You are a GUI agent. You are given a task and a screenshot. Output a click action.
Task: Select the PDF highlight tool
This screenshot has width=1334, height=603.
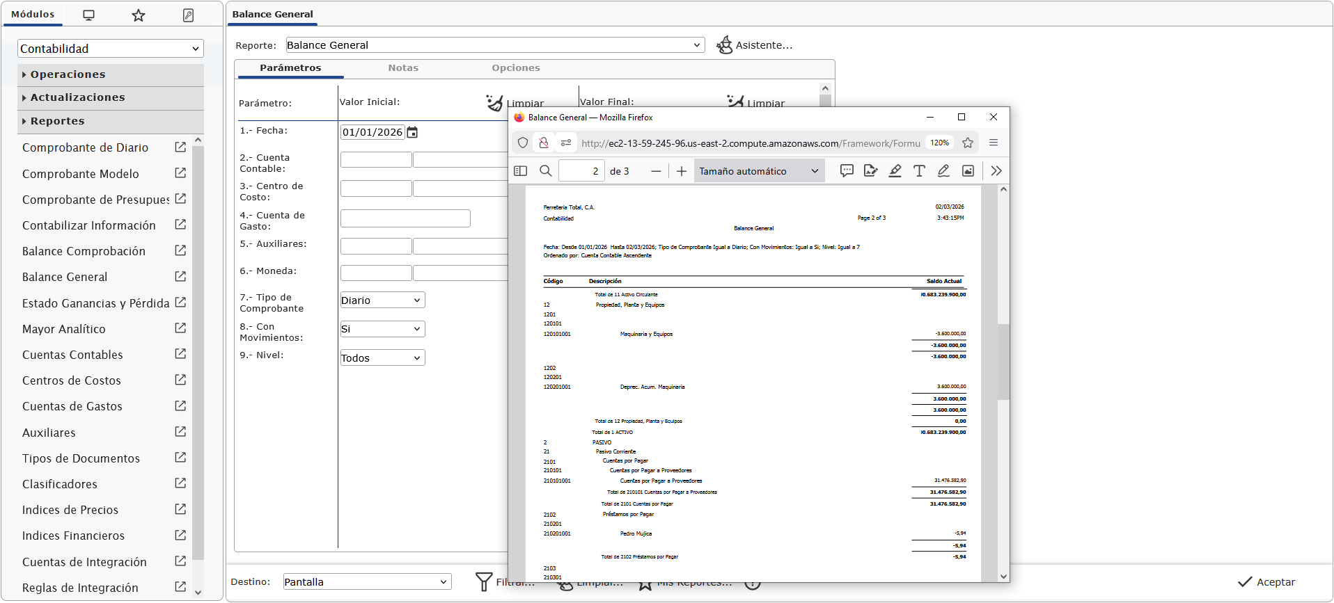(x=895, y=171)
